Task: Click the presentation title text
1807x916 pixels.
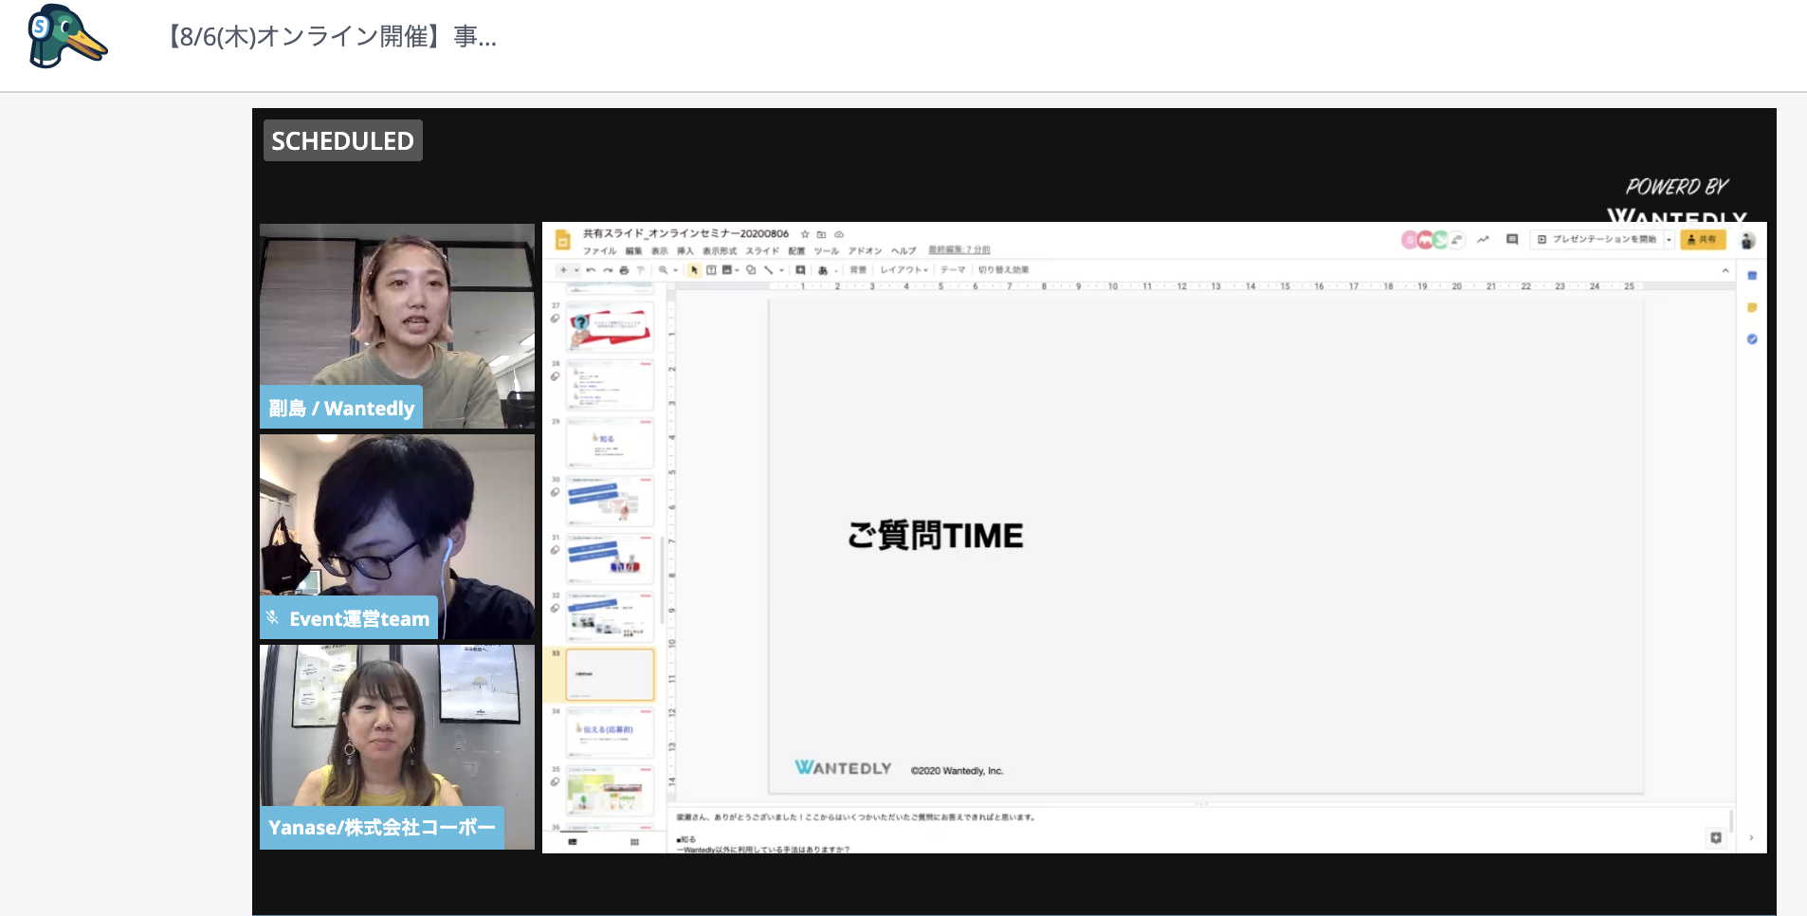Action: [x=685, y=234]
